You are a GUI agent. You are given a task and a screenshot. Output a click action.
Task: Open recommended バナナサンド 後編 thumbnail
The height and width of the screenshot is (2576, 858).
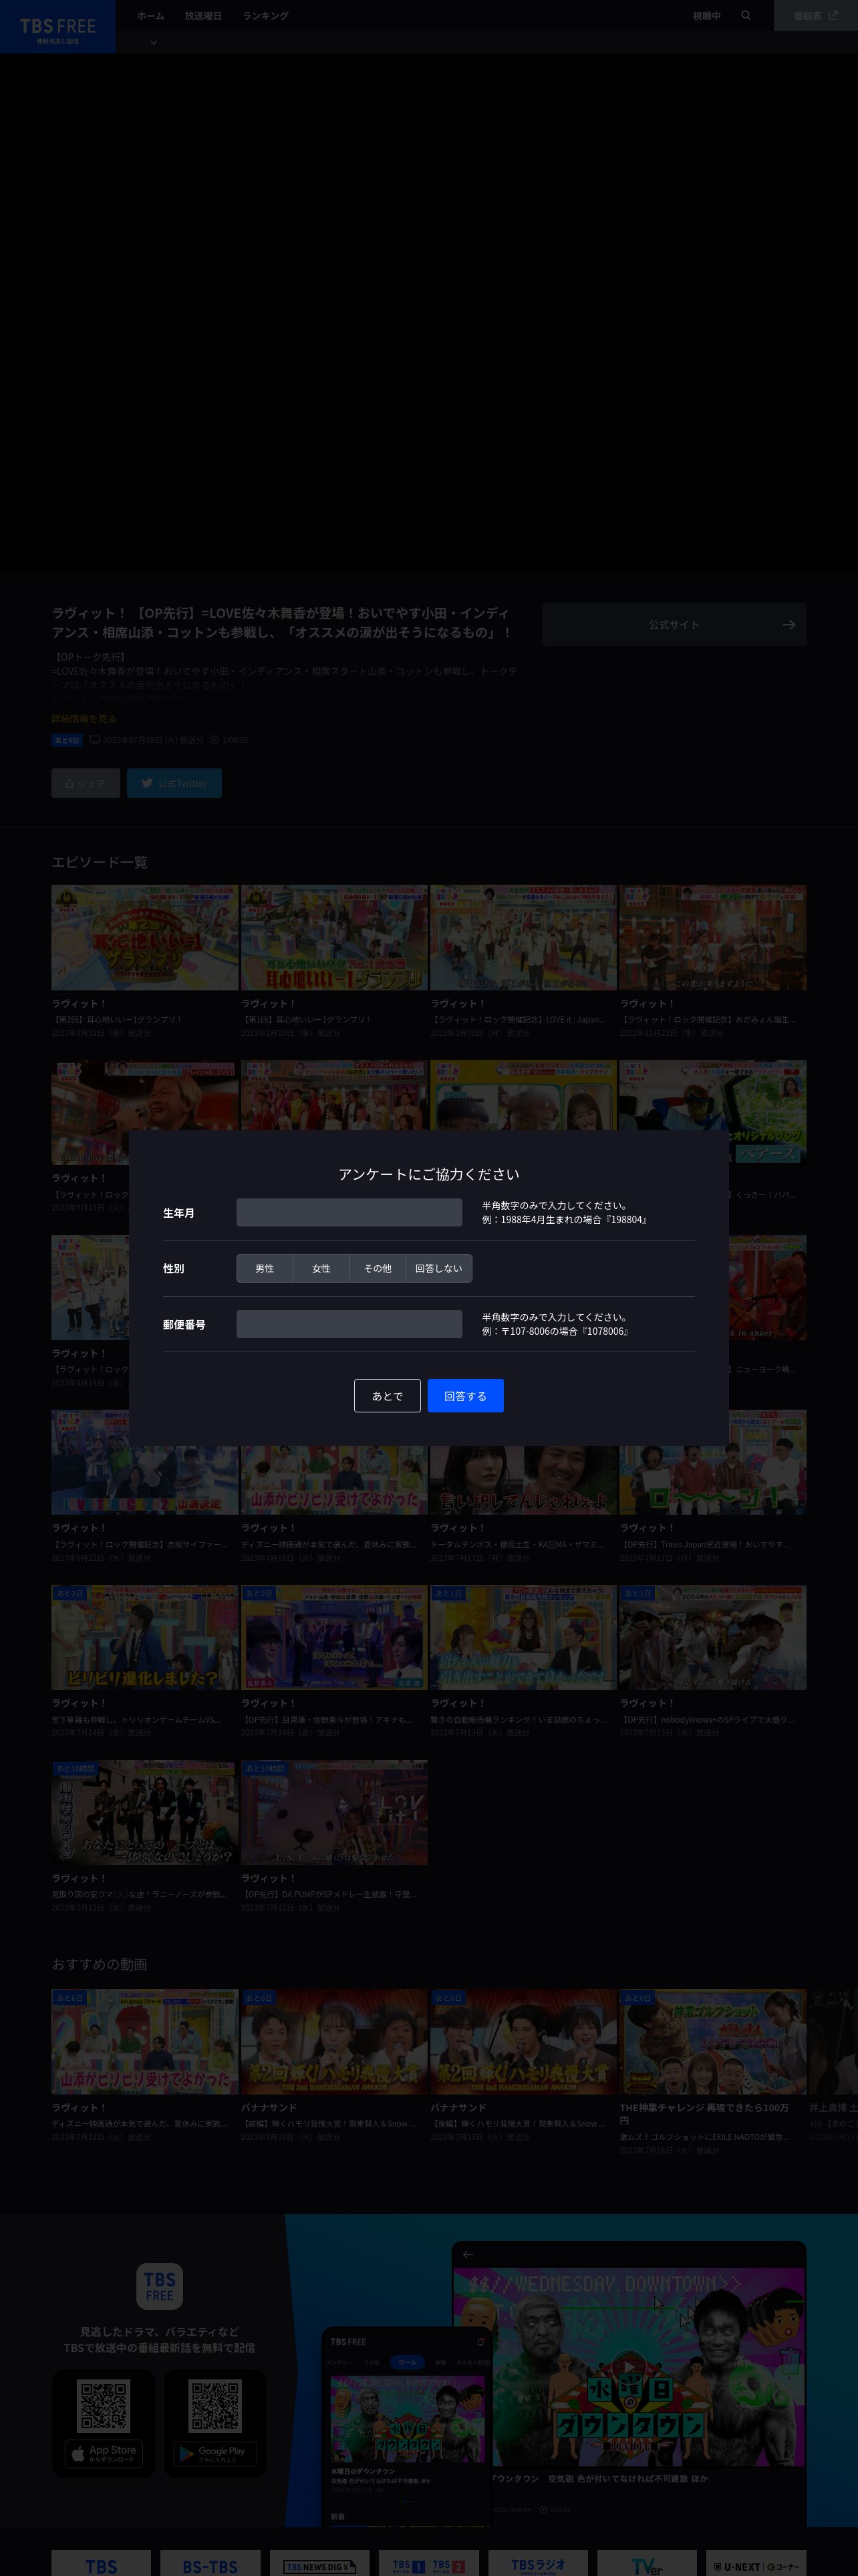pyautogui.click(x=523, y=2041)
